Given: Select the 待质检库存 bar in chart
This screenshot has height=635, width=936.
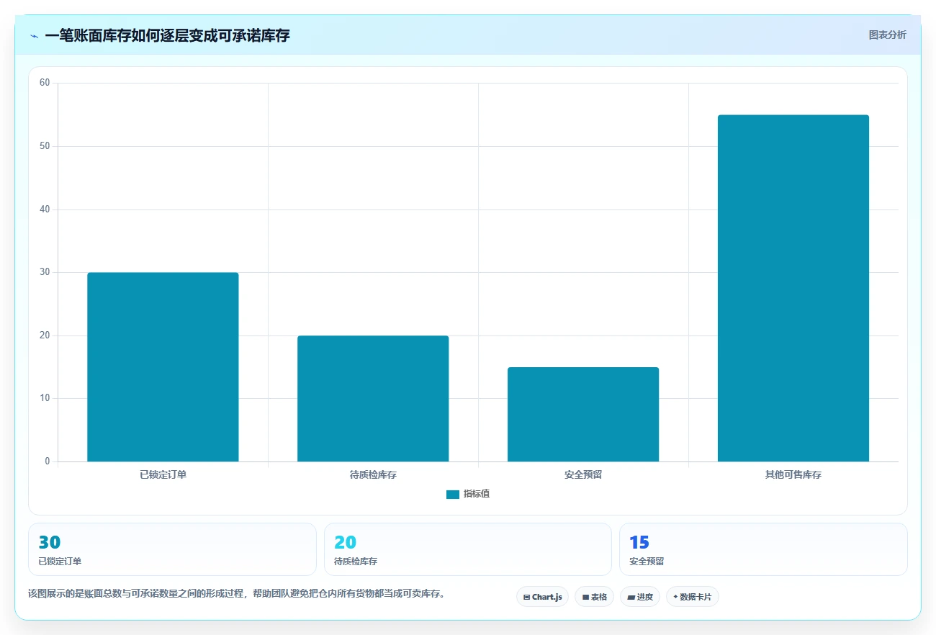Looking at the screenshot, I should click(373, 399).
